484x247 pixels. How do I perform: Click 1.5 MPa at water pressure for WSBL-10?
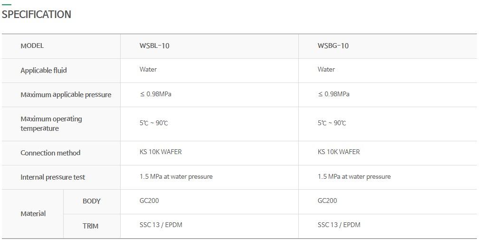pyautogui.click(x=176, y=176)
